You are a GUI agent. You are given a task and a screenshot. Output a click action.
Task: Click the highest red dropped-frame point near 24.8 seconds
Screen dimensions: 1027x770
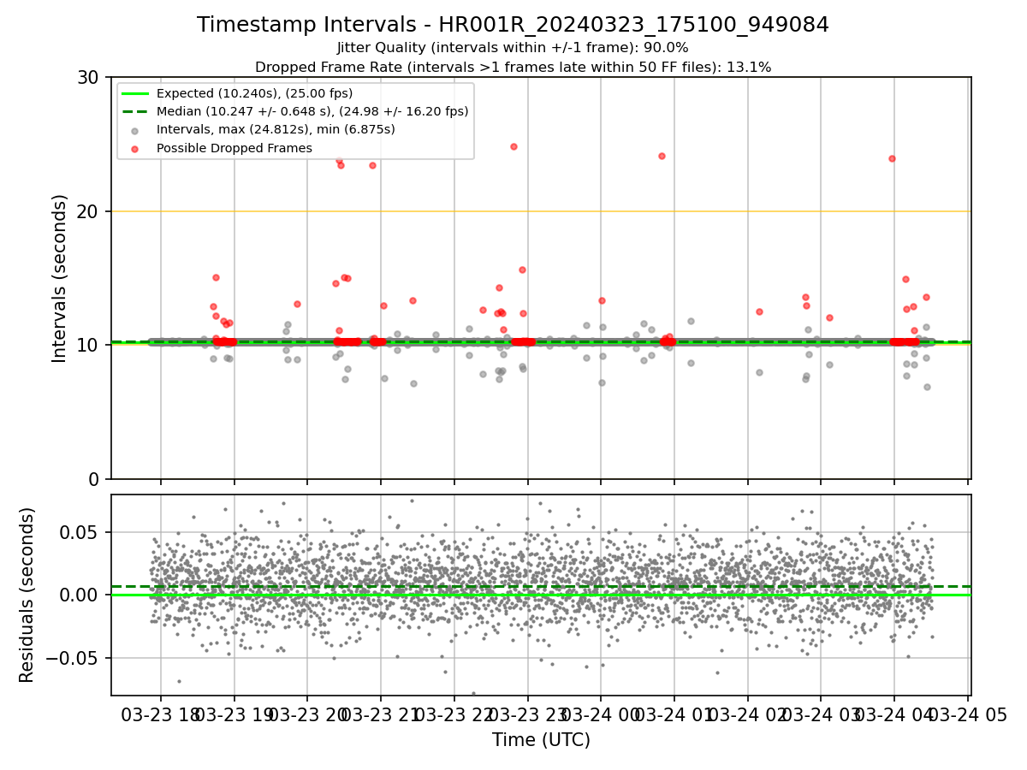[513, 146]
